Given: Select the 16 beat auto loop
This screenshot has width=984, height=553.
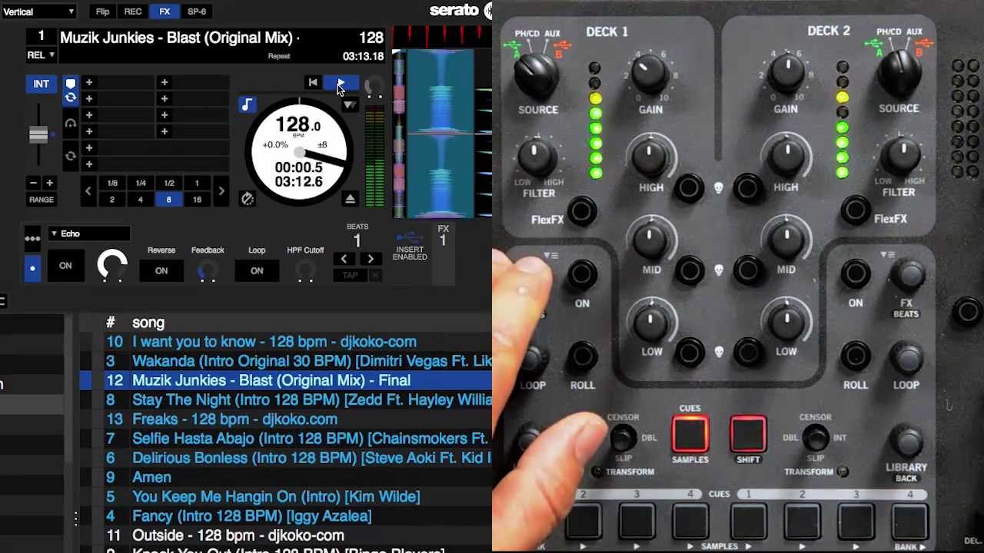Looking at the screenshot, I should [197, 200].
